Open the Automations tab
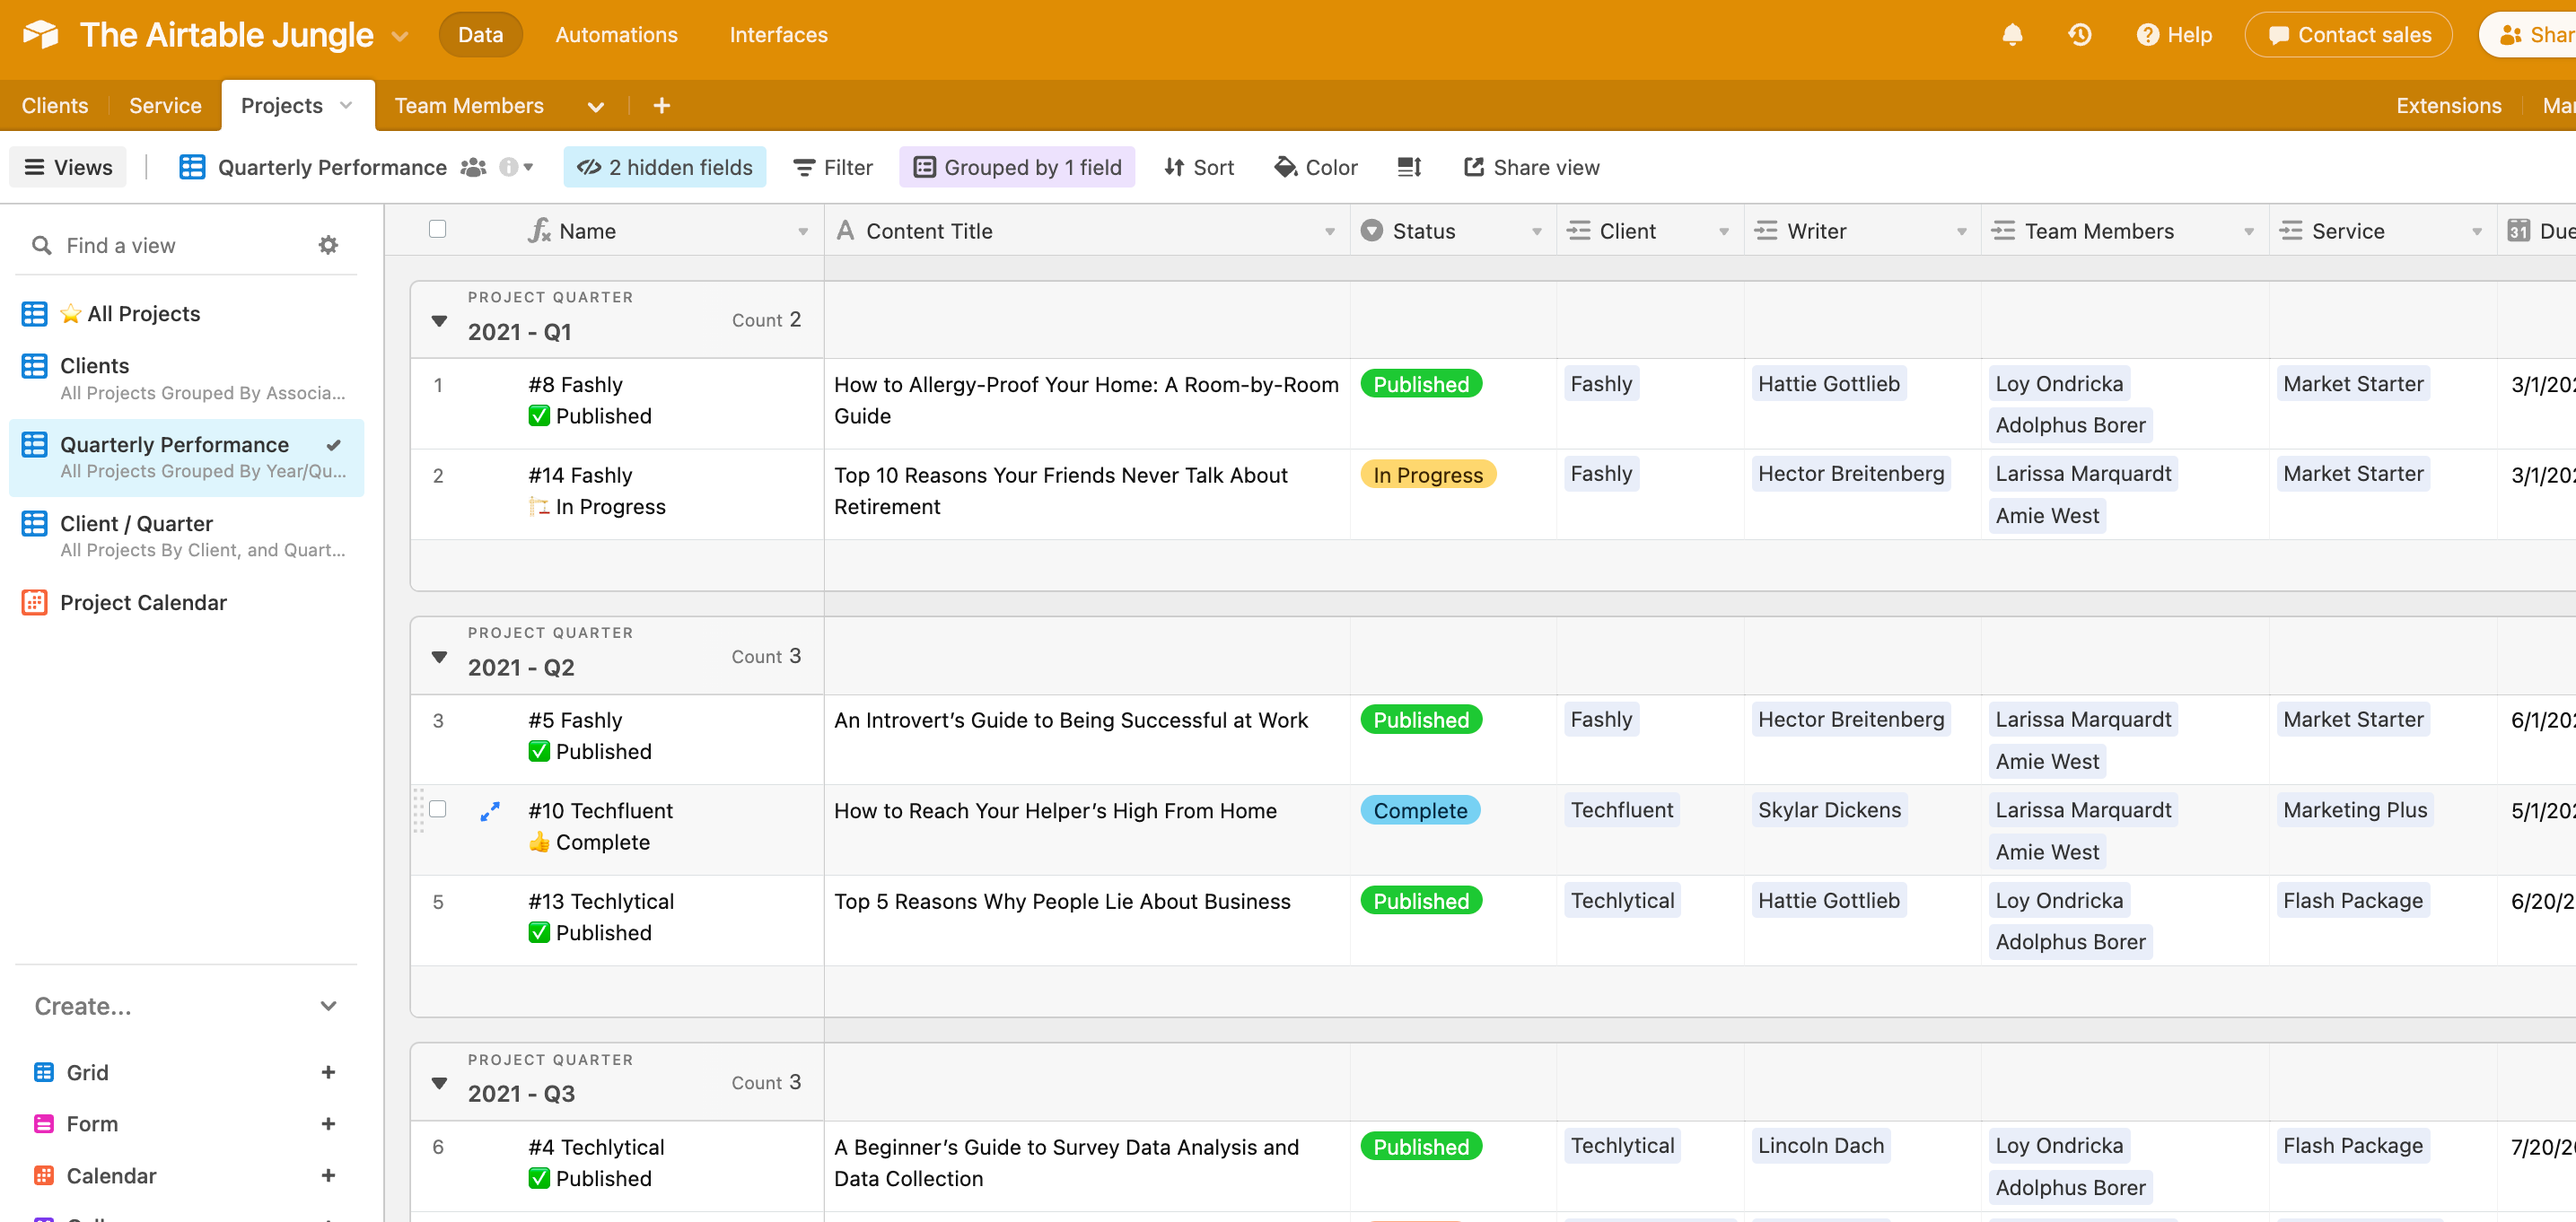 coord(616,35)
